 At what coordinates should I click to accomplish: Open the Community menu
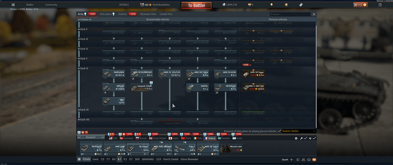click(x=51, y=5)
